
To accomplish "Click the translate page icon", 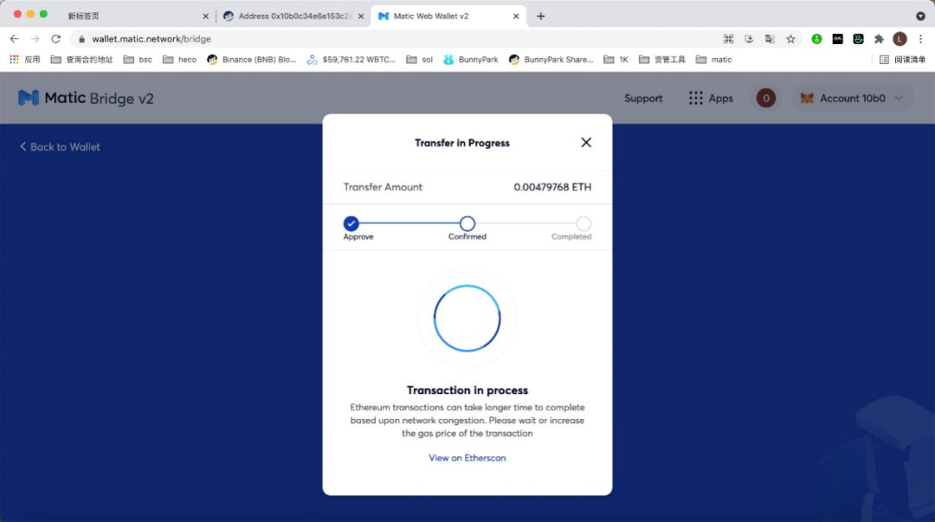I will 770,39.
